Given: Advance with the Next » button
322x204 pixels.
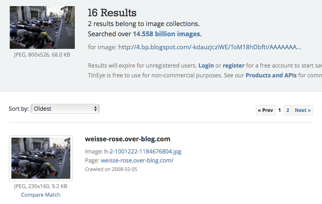Looking at the screenshot, I should pos(302,110).
